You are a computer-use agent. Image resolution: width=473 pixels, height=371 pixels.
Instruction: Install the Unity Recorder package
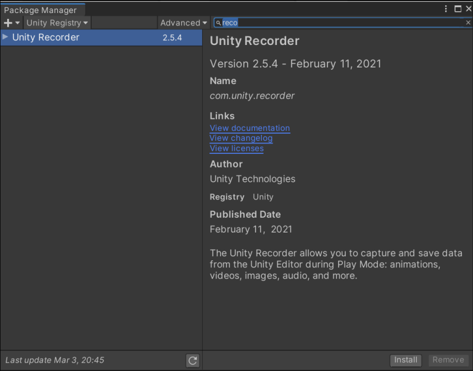[x=406, y=360]
